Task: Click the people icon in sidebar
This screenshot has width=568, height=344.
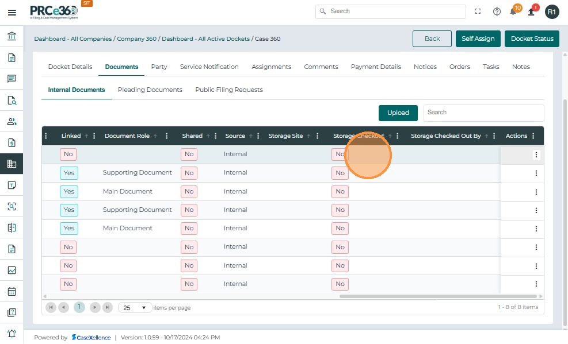Action: tap(12, 121)
